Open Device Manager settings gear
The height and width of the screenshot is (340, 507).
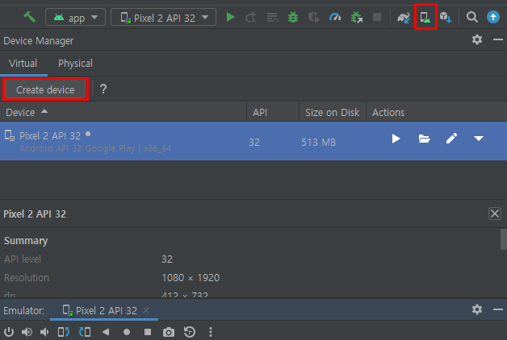point(477,39)
